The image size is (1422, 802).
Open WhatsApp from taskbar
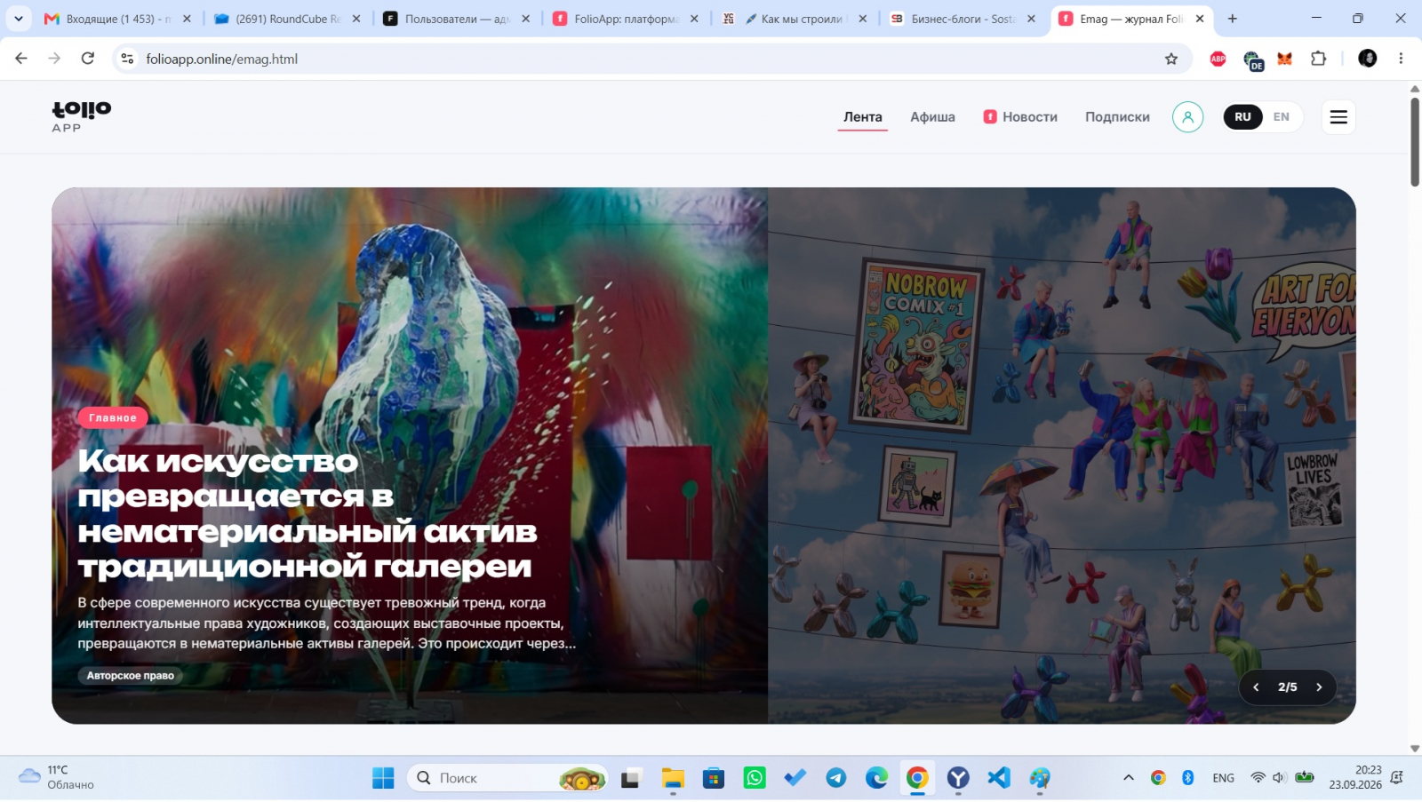[x=755, y=779]
